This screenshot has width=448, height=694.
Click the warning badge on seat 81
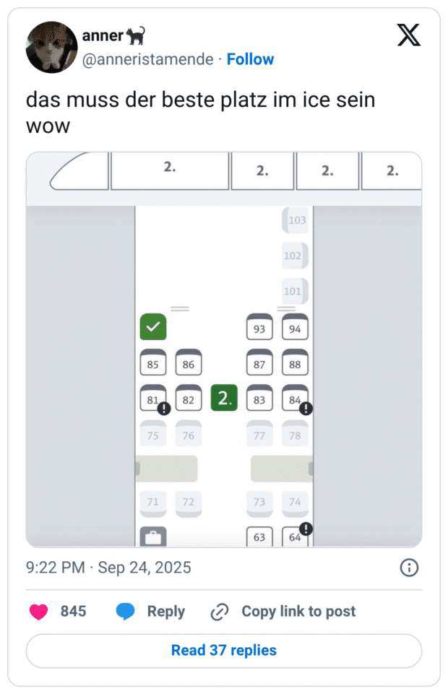(163, 409)
